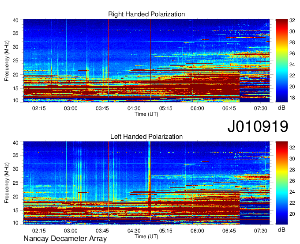Click the bottom plot's color scale bar
This screenshot has height=244, width=300.
(x=281, y=183)
